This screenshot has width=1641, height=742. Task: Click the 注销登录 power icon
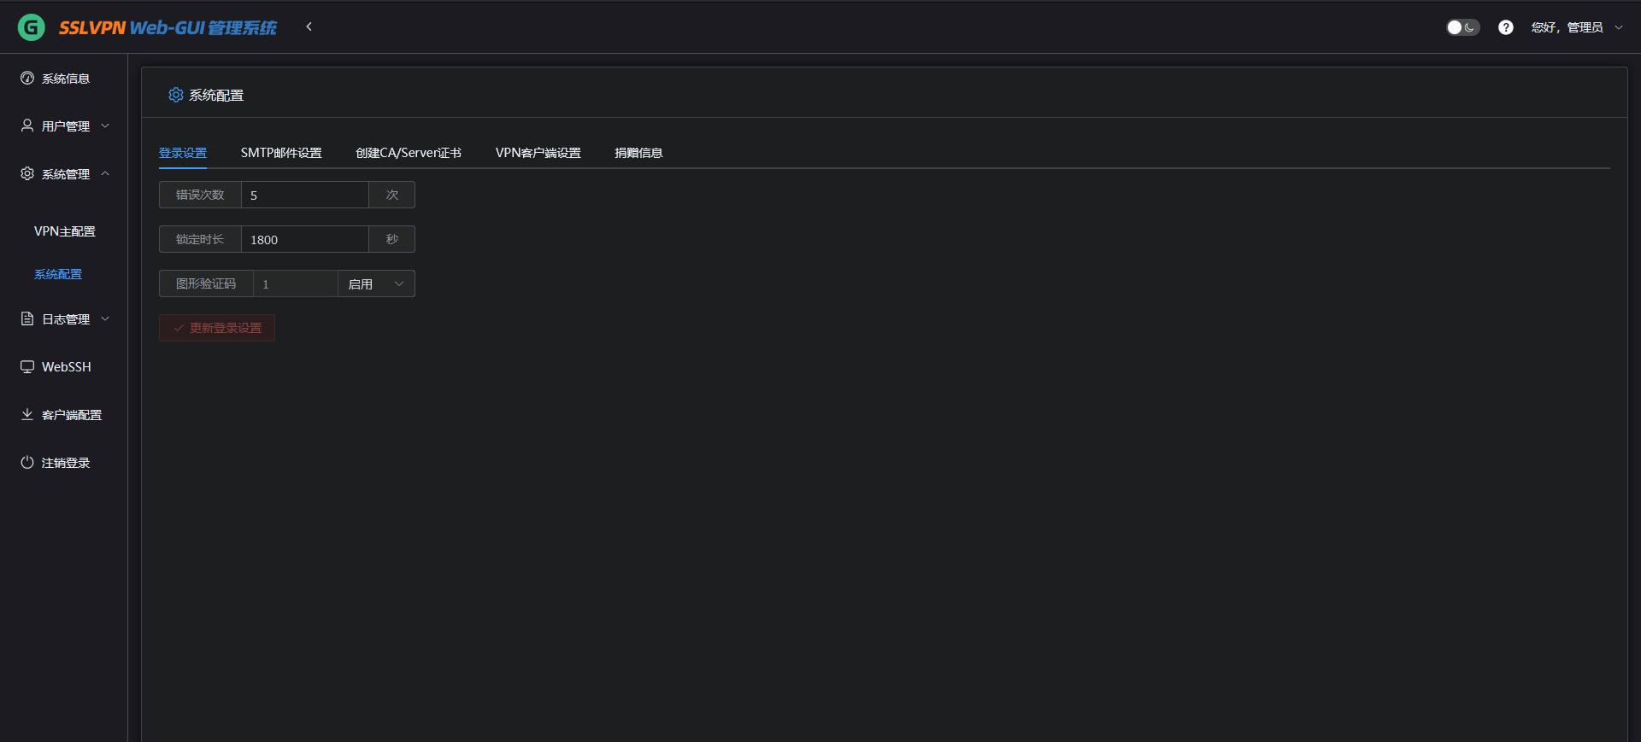tap(27, 463)
